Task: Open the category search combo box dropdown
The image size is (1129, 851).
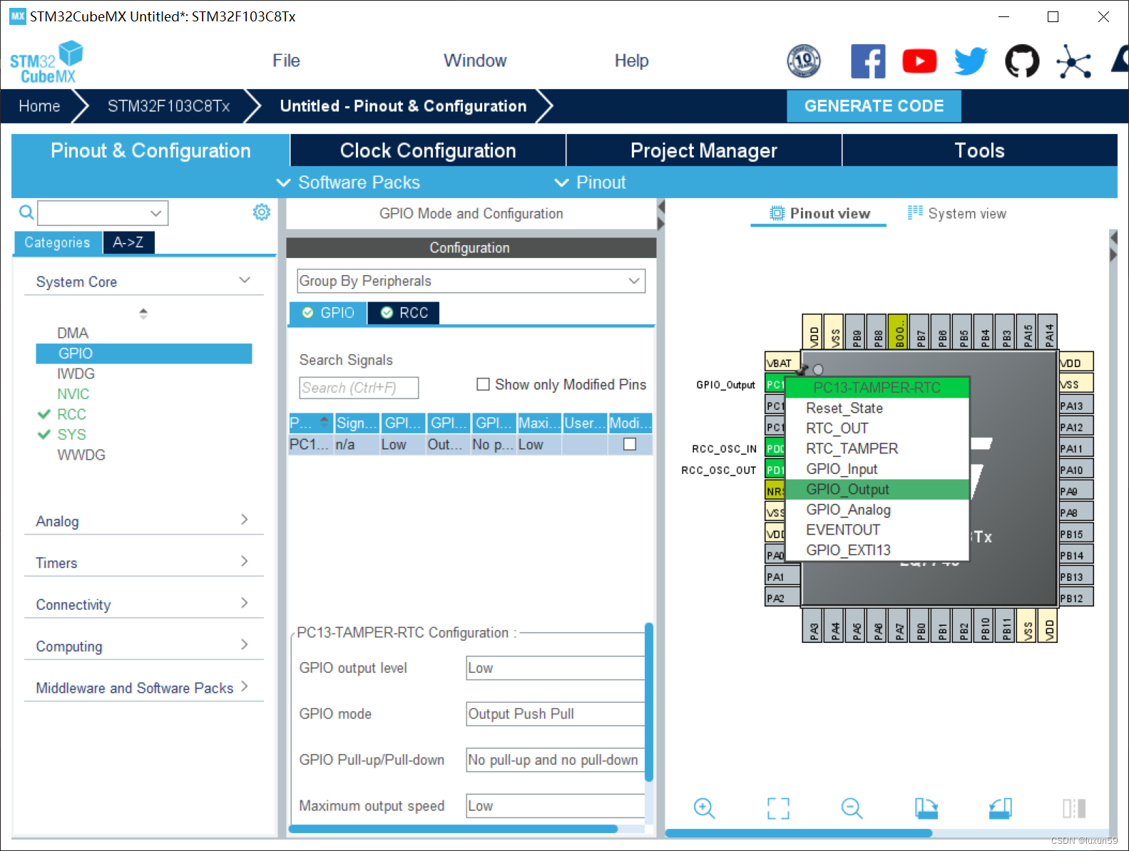Action: [156, 212]
